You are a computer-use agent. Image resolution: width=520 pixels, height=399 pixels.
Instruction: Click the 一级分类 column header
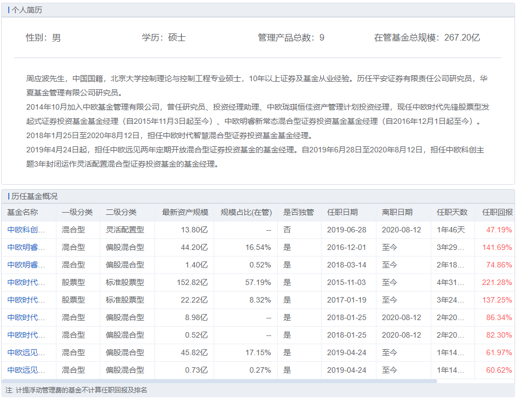click(77, 212)
